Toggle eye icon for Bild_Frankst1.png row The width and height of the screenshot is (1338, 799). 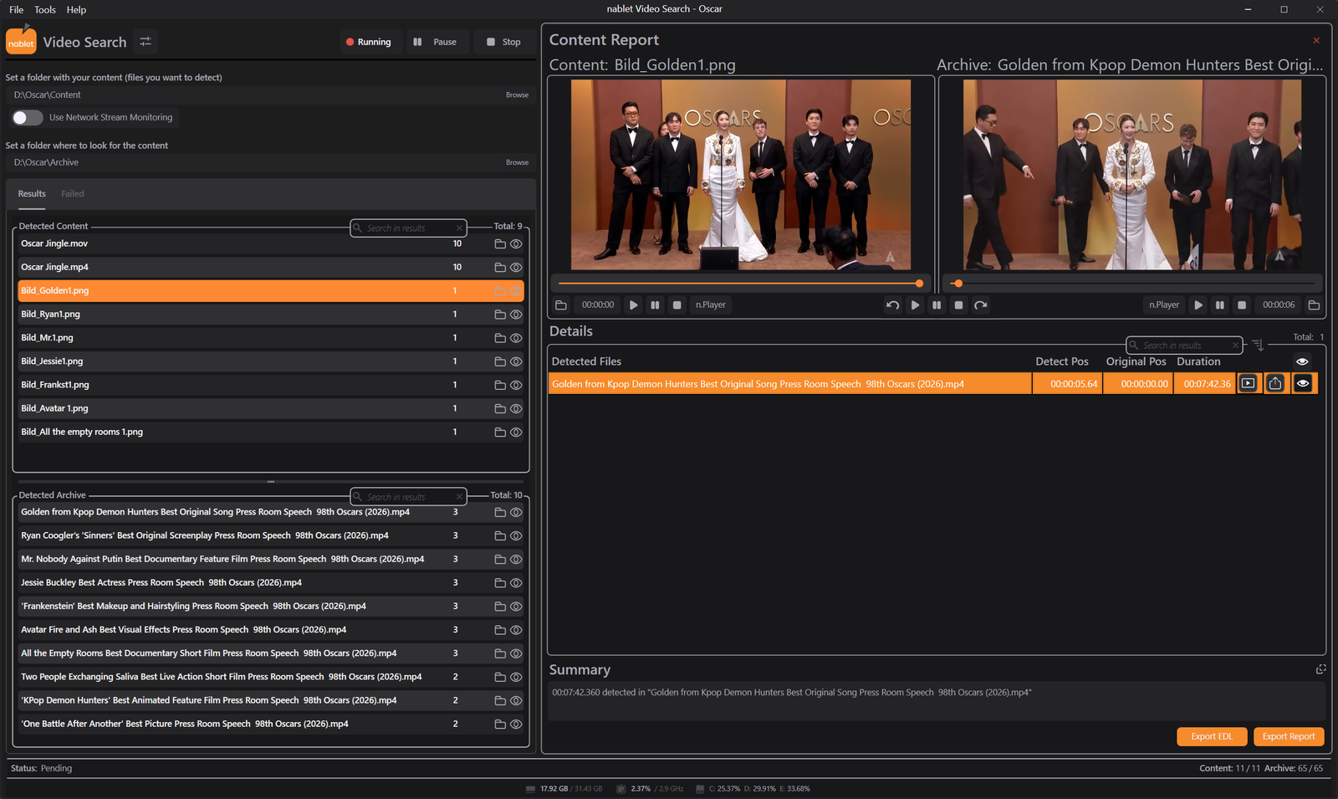coord(516,385)
